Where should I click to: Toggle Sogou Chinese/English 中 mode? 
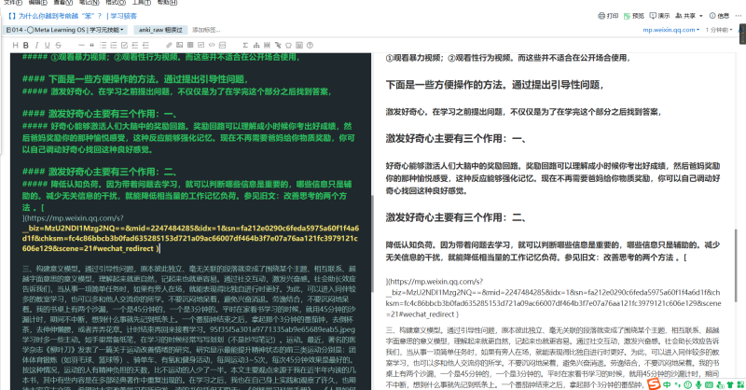pos(667,384)
